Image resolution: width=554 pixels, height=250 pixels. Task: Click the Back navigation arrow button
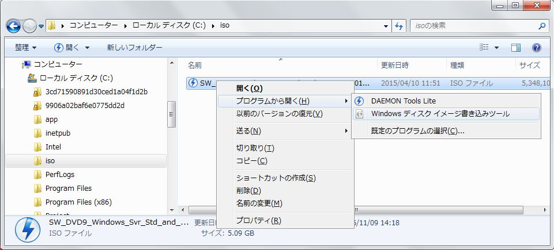click(x=13, y=26)
